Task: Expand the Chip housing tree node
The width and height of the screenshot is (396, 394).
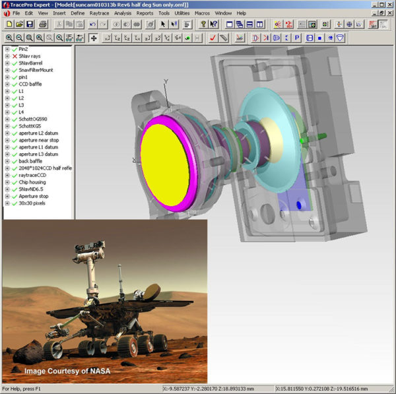Action: pyautogui.click(x=7, y=182)
